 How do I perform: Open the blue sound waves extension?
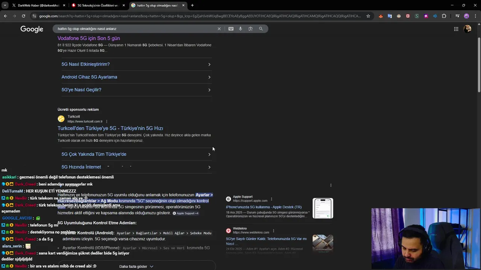(435, 16)
